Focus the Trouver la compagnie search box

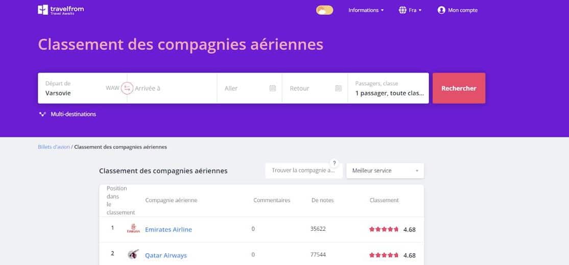[x=304, y=171]
